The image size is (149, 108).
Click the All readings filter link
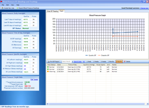84,62
